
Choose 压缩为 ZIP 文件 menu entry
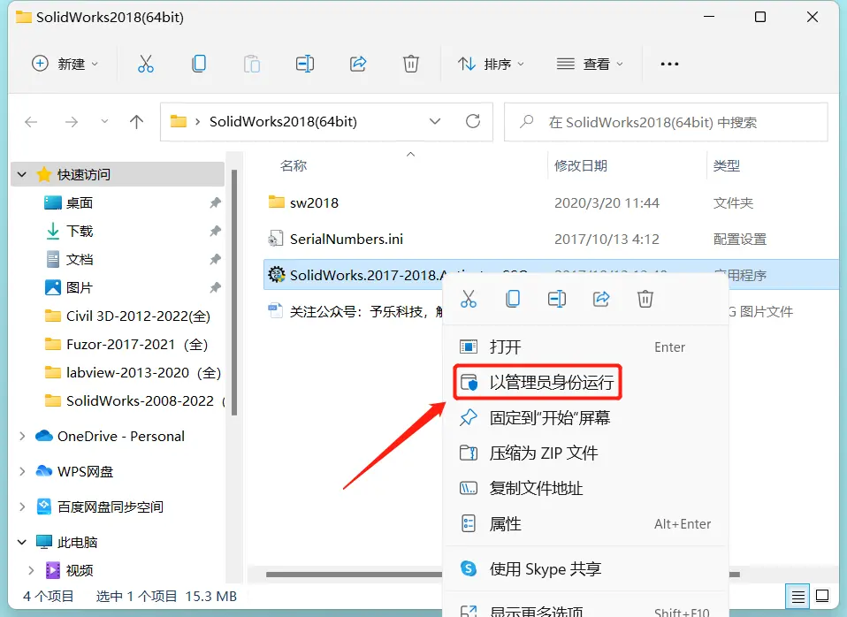coord(585,453)
